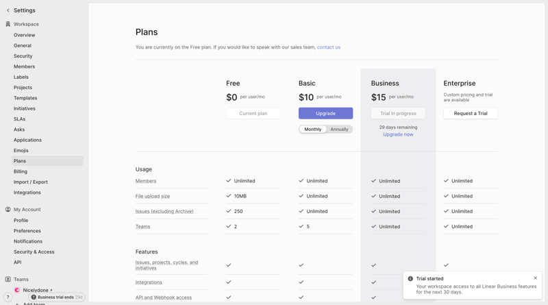Image resolution: width=548 pixels, height=305 pixels.
Task: Click the contact us link
Action: [329, 47]
